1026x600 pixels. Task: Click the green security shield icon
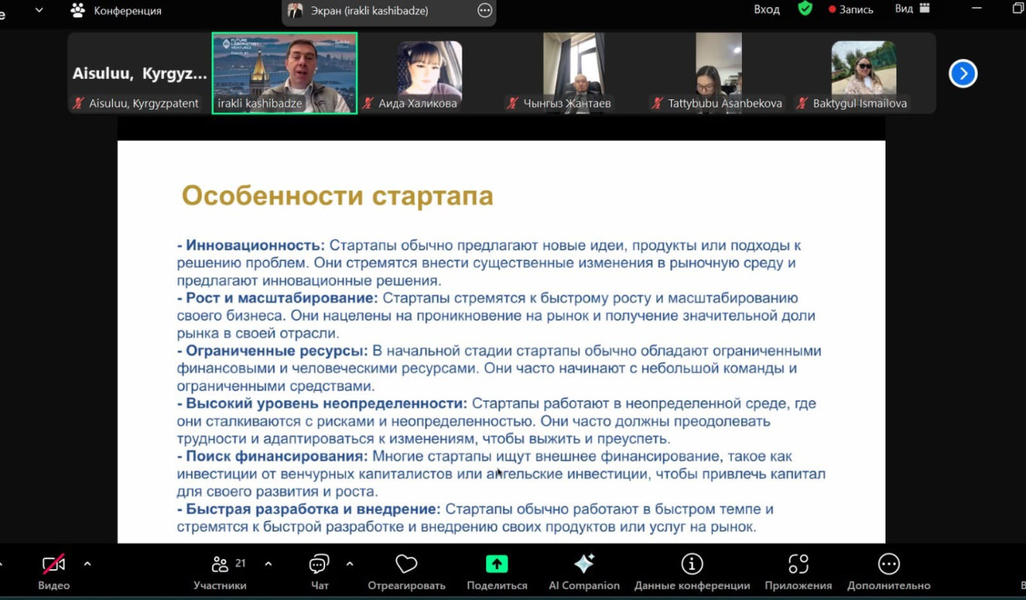(805, 9)
